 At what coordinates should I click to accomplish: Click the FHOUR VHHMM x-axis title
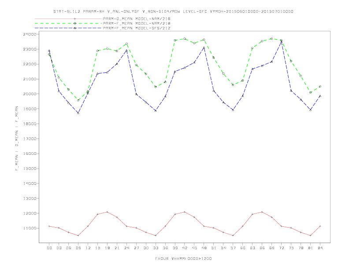(183, 259)
